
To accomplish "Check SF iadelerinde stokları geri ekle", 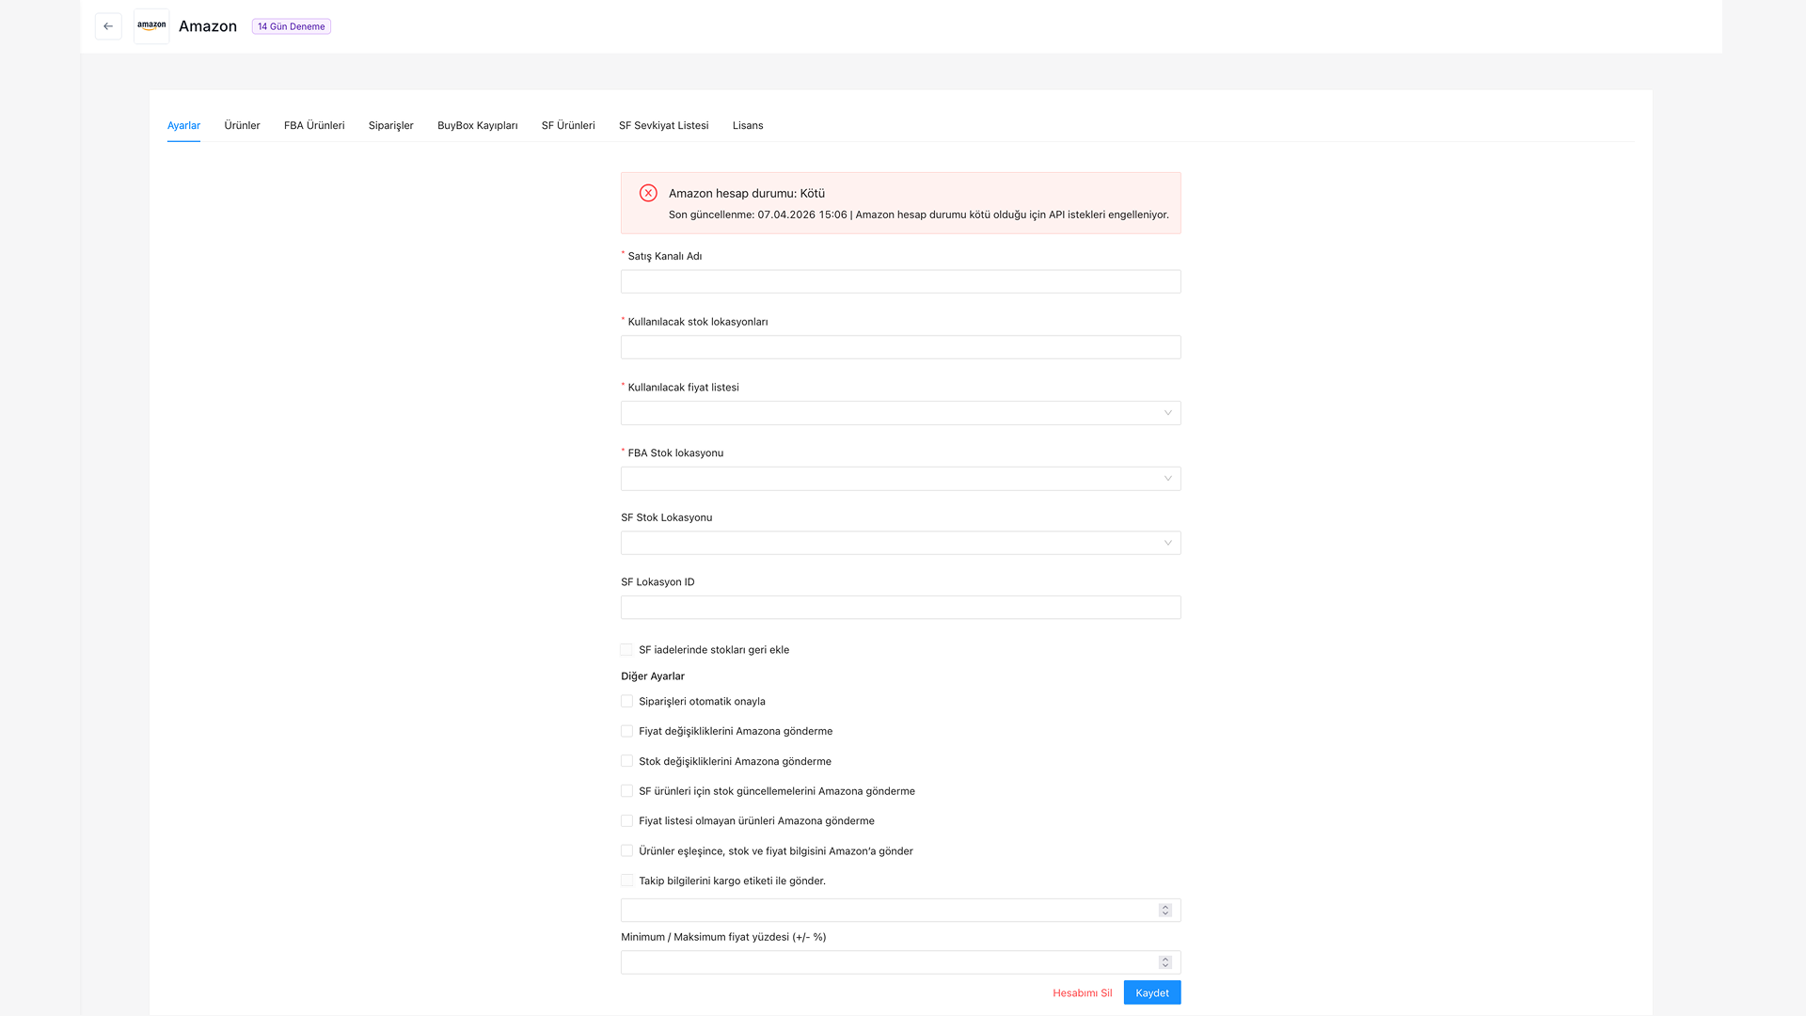I will (626, 650).
